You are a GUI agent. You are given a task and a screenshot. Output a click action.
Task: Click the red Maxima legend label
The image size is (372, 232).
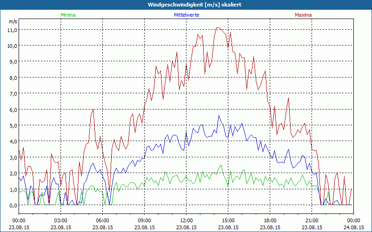pyautogui.click(x=303, y=15)
